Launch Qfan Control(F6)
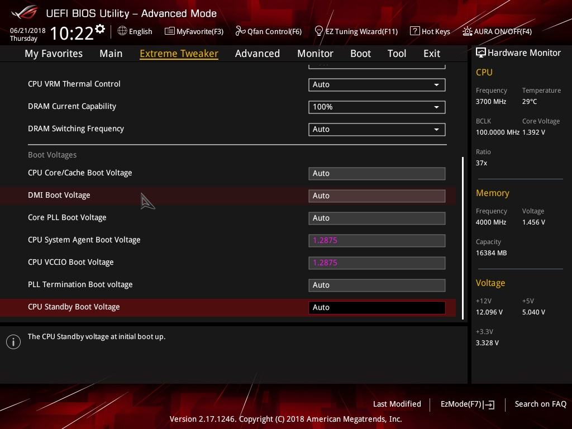 pos(274,31)
